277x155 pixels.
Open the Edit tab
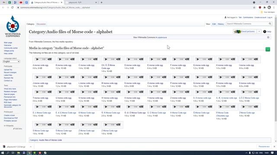point(214,24)
